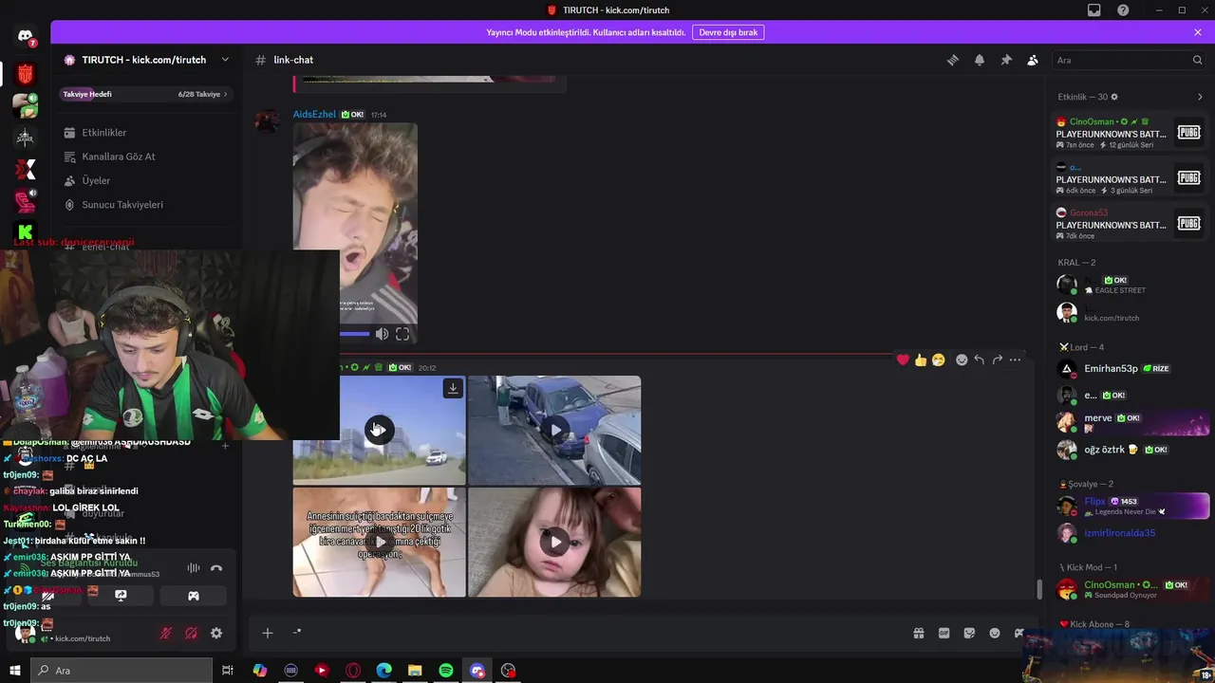Select the red TIRUTCH server icon
The width and height of the screenshot is (1215, 683).
click(x=26, y=74)
